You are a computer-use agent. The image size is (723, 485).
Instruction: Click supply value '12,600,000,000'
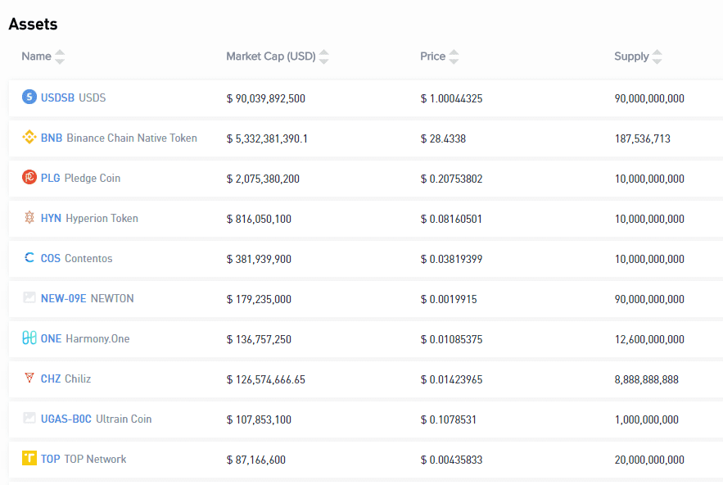(x=649, y=339)
